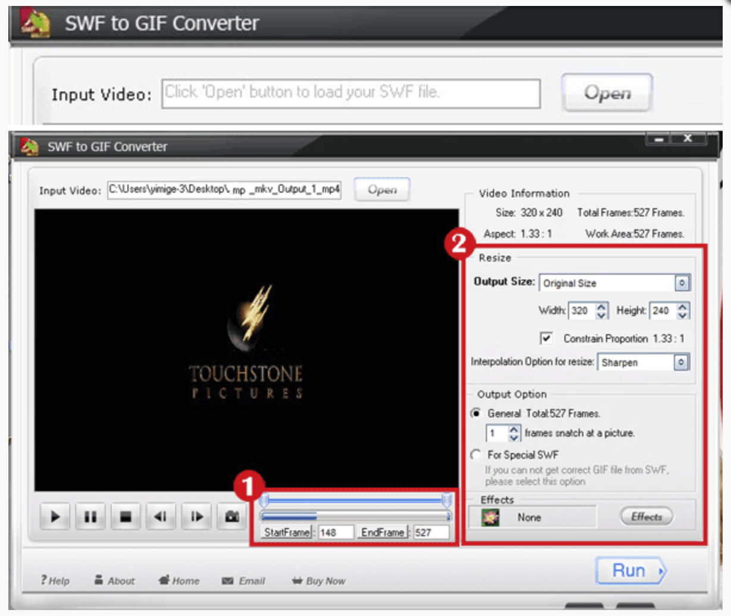Click the start handle of the frame range slider
The image size is (731, 616).
(x=264, y=500)
